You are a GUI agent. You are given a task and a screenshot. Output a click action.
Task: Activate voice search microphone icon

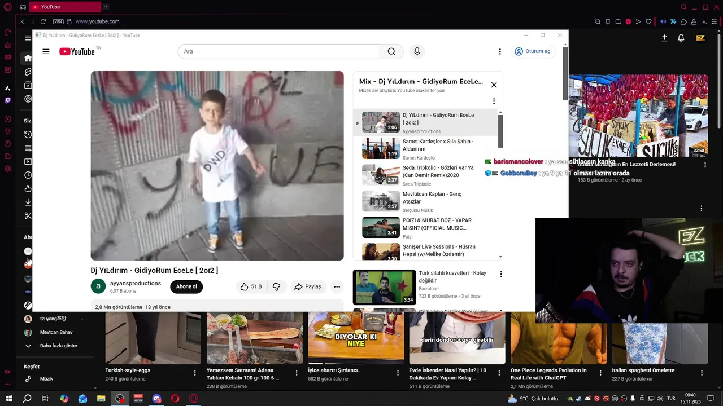point(417,51)
